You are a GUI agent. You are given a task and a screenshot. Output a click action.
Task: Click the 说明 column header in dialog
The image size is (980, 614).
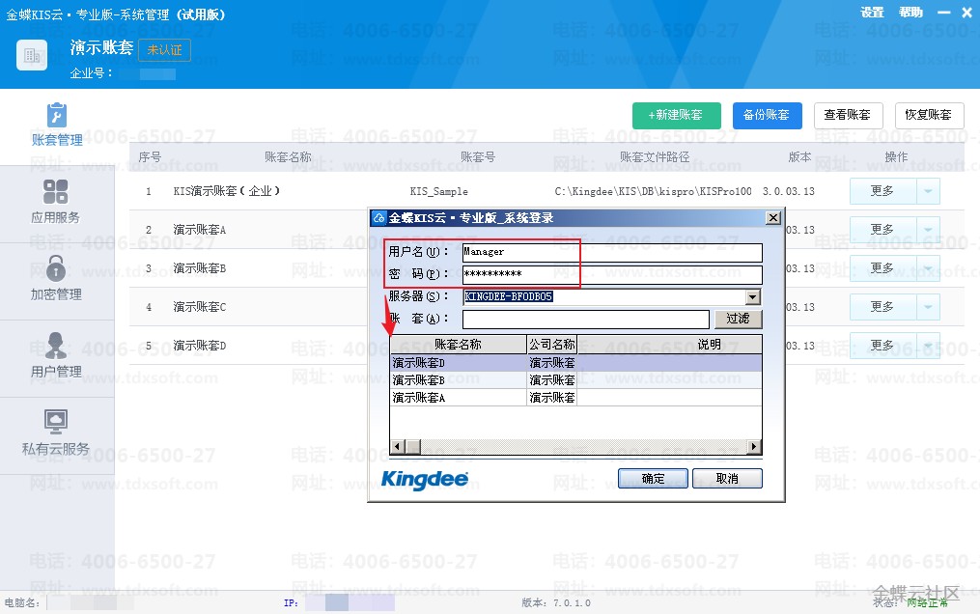pyautogui.click(x=669, y=345)
